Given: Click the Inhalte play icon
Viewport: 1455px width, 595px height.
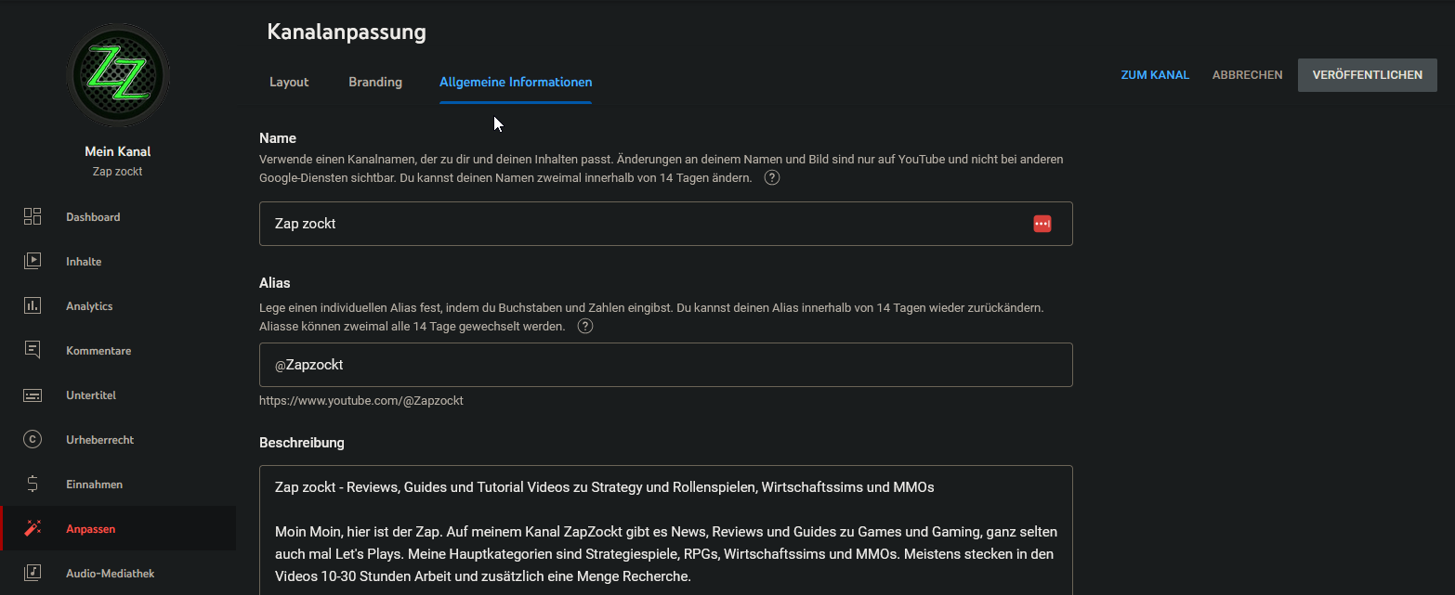Looking at the screenshot, I should point(33,261).
